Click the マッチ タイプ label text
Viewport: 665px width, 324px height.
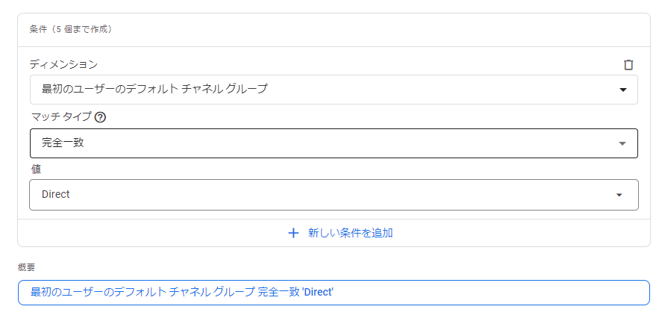[61, 116]
